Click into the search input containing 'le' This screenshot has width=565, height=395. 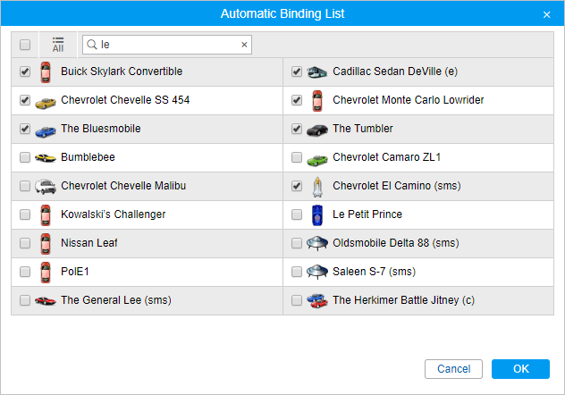click(165, 45)
